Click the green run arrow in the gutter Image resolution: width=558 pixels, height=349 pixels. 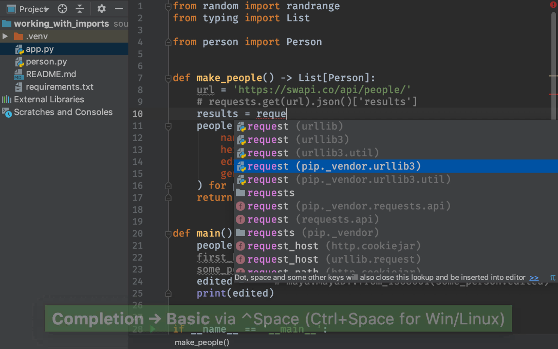pyautogui.click(x=154, y=329)
